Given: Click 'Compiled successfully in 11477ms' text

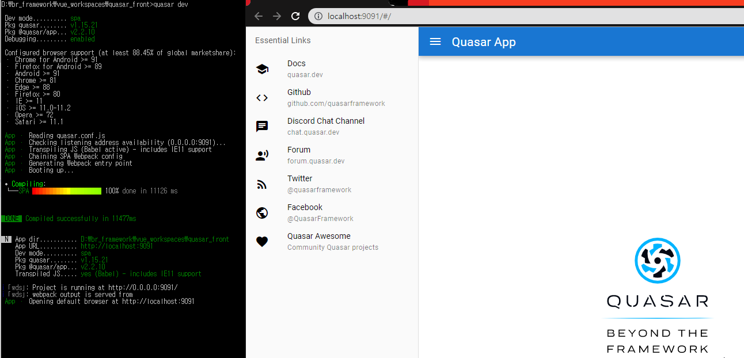Looking at the screenshot, I should click(x=81, y=219).
